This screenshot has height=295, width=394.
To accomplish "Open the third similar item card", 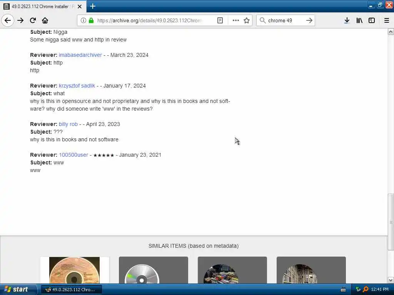I will 232,270.
